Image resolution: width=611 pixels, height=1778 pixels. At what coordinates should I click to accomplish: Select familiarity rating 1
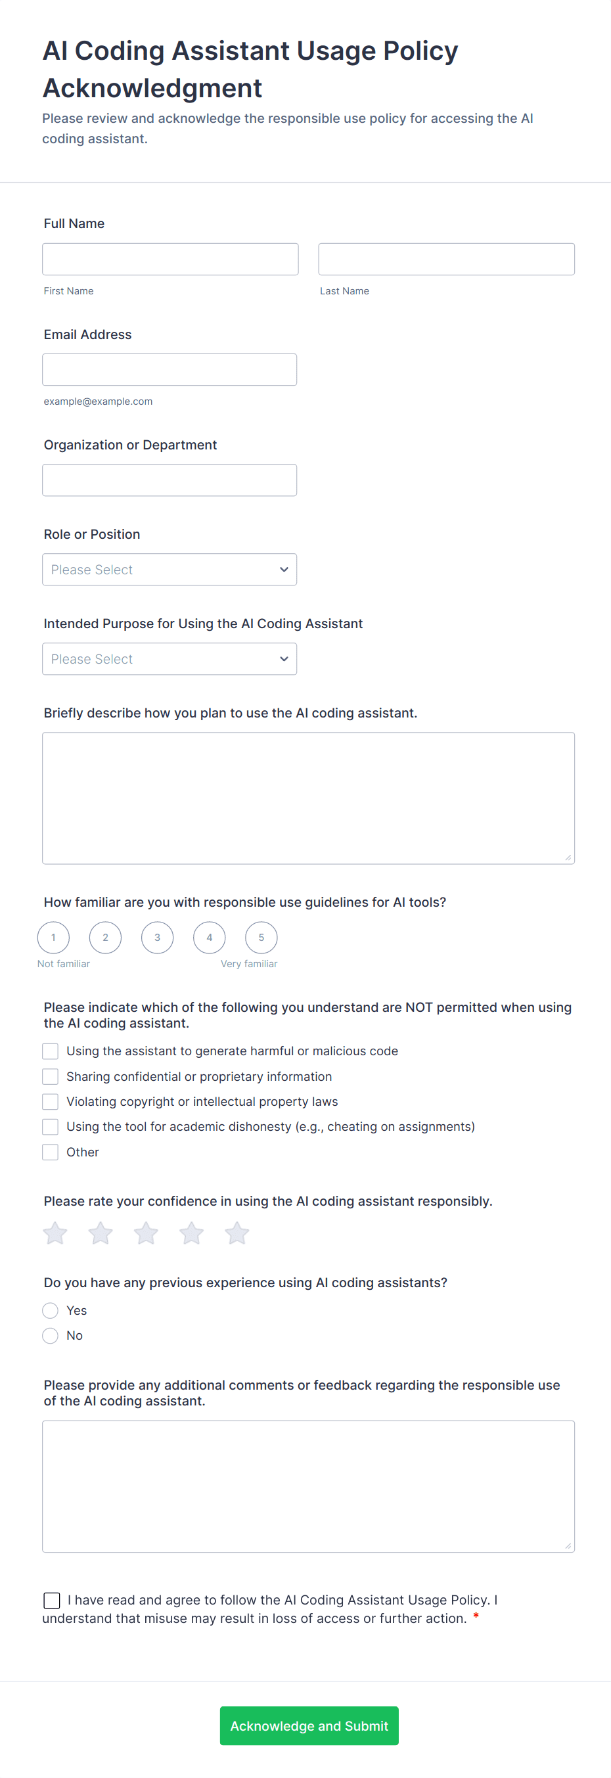pyautogui.click(x=53, y=938)
